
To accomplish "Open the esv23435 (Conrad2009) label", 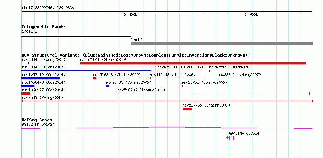I will (128, 82).
